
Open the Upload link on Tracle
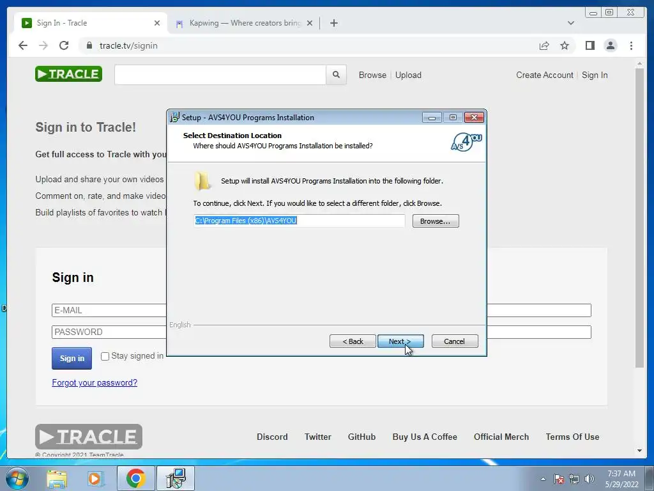tap(408, 75)
